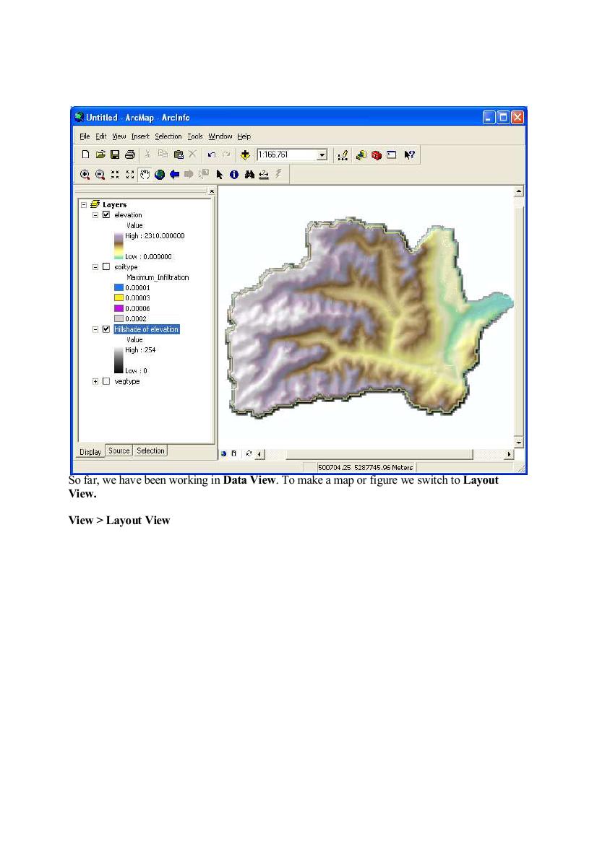Image resolution: width=597 pixels, height=844 pixels.
Task: Collapse the elevation layer legend
Action: [x=95, y=214]
